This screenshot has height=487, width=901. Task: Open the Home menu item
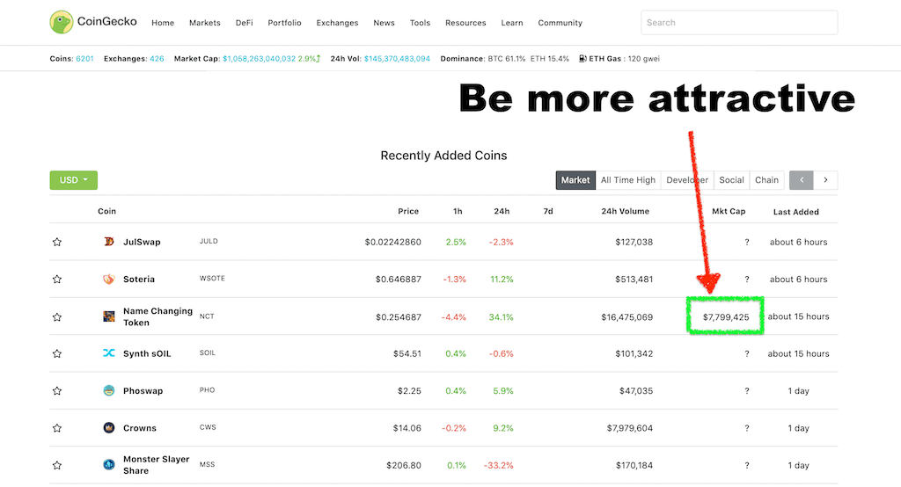click(163, 23)
